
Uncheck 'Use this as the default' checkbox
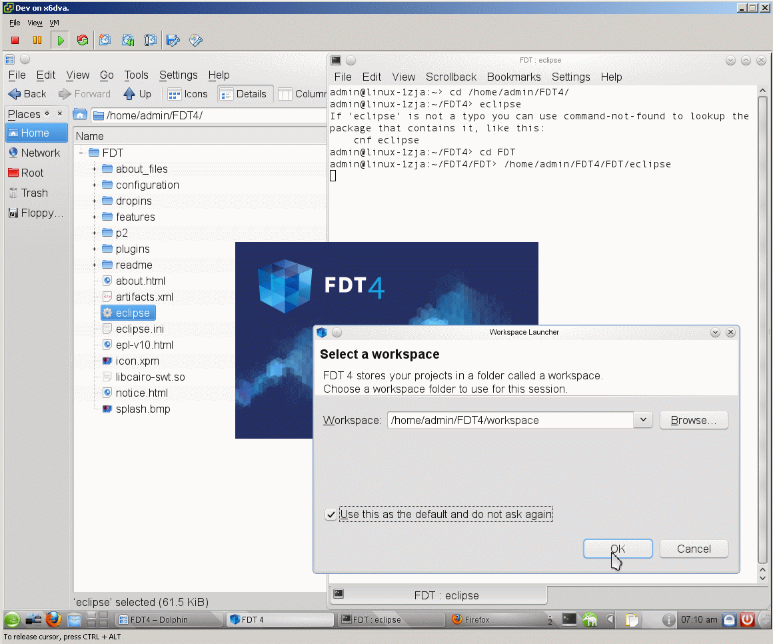[x=331, y=514]
